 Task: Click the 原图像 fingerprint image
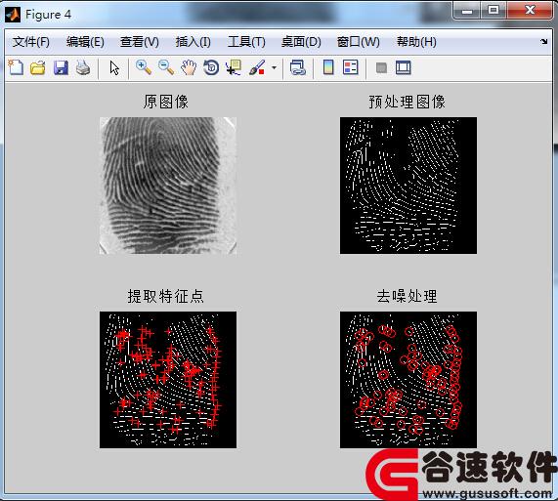(168, 186)
